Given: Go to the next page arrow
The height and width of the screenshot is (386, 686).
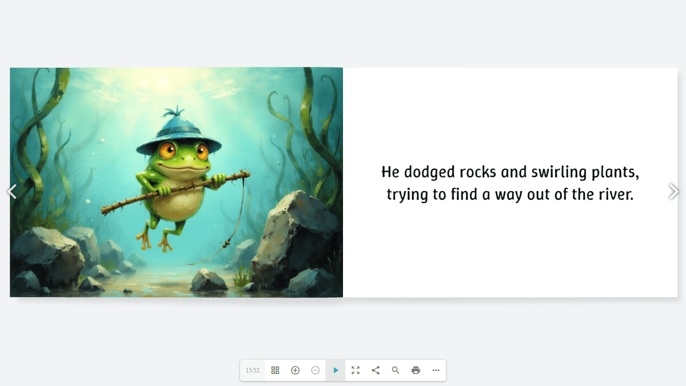Looking at the screenshot, I should [674, 191].
